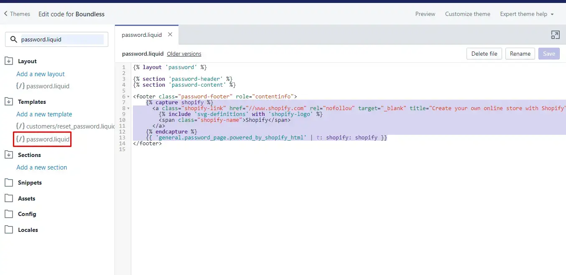This screenshot has height=275, width=566.
Task: Select the password.liquid editor tab
Action: click(142, 35)
